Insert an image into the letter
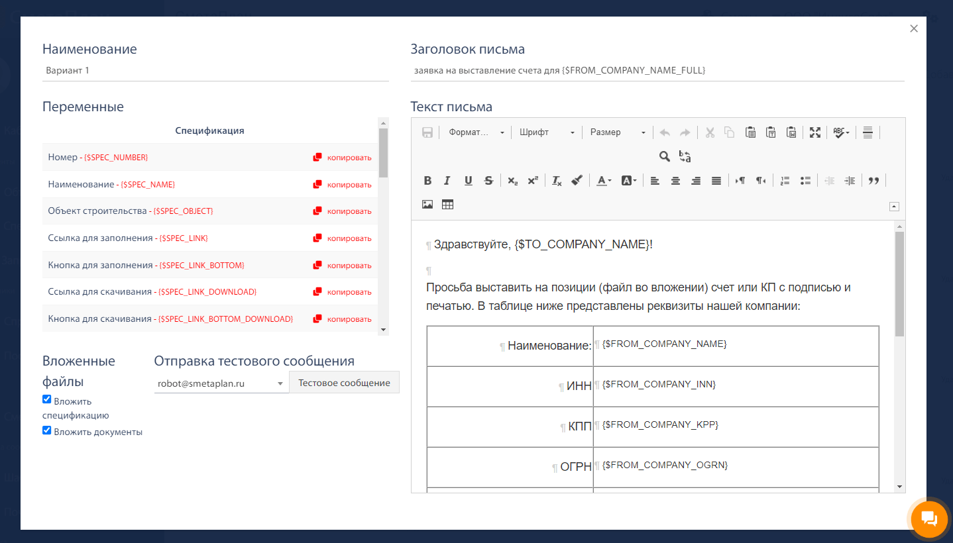 427,205
